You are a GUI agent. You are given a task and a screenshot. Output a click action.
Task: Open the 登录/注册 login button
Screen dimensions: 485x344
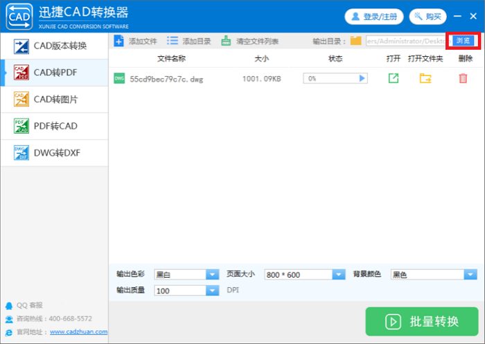pyautogui.click(x=374, y=17)
